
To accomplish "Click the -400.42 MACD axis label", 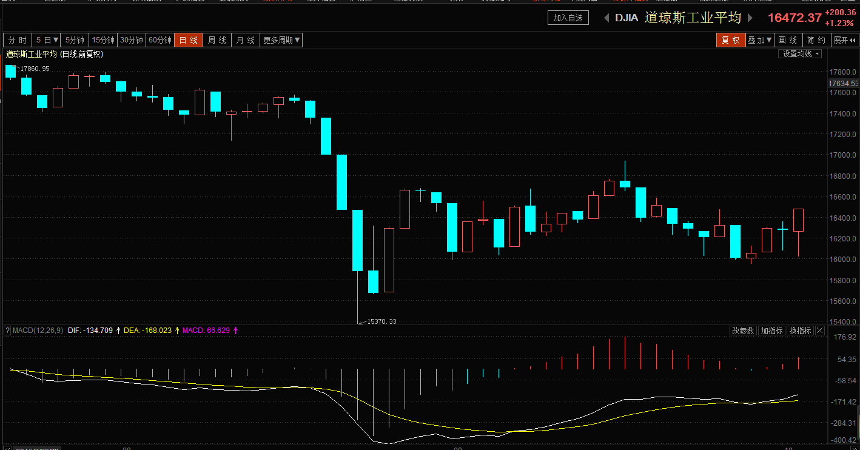I will (x=842, y=440).
